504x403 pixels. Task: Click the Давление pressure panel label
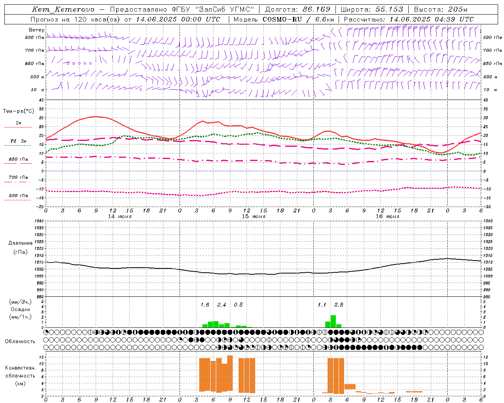pyautogui.click(x=20, y=243)
